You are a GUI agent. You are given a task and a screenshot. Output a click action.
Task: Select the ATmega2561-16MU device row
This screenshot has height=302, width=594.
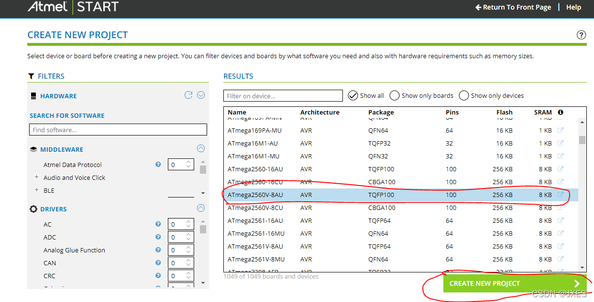(401, 233)
